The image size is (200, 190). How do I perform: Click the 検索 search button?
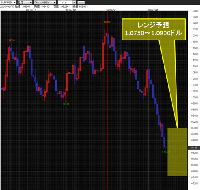coord(81,2)
